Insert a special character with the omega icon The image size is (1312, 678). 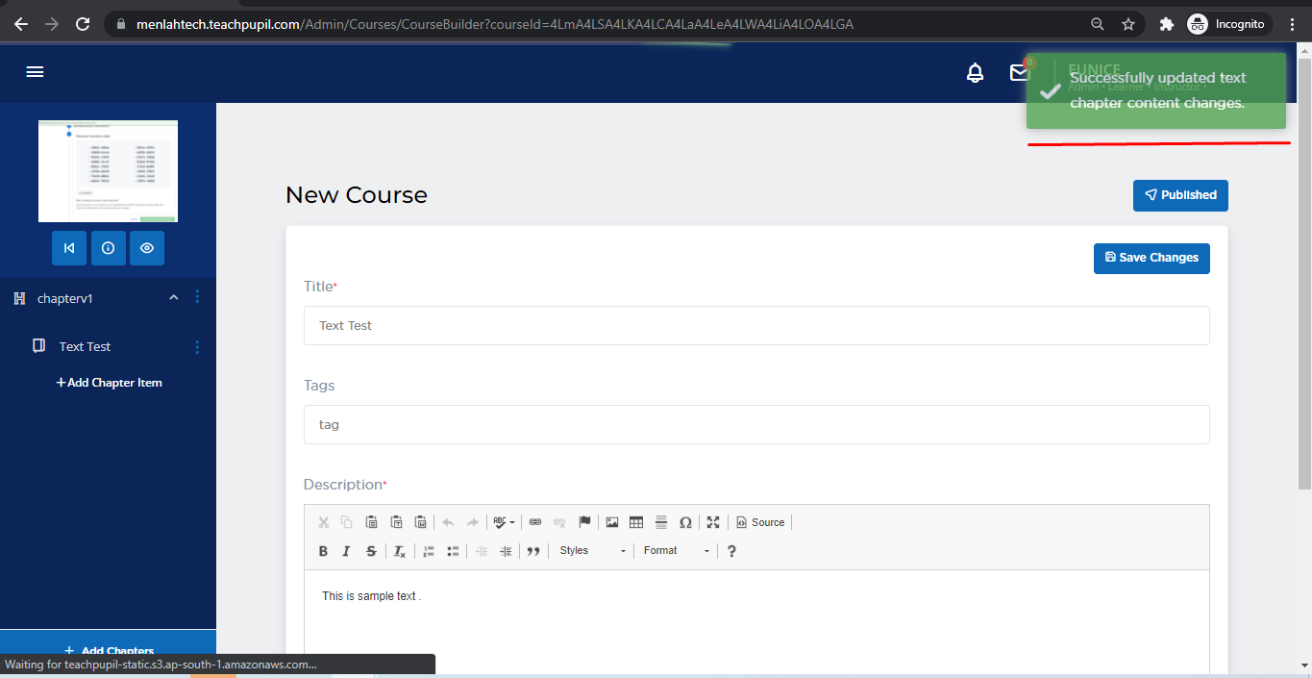(685, 522)
